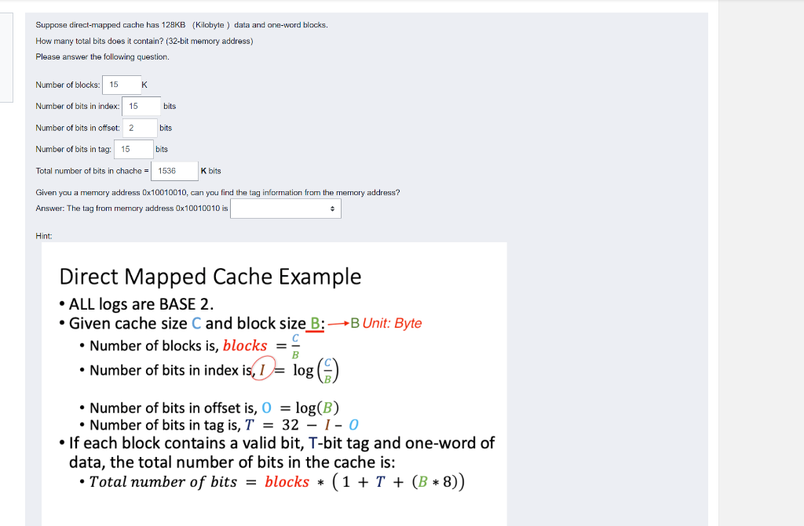The image size is (804, 526).
Task: Click inside the Number of blocks input field
Action: point(120,85)
